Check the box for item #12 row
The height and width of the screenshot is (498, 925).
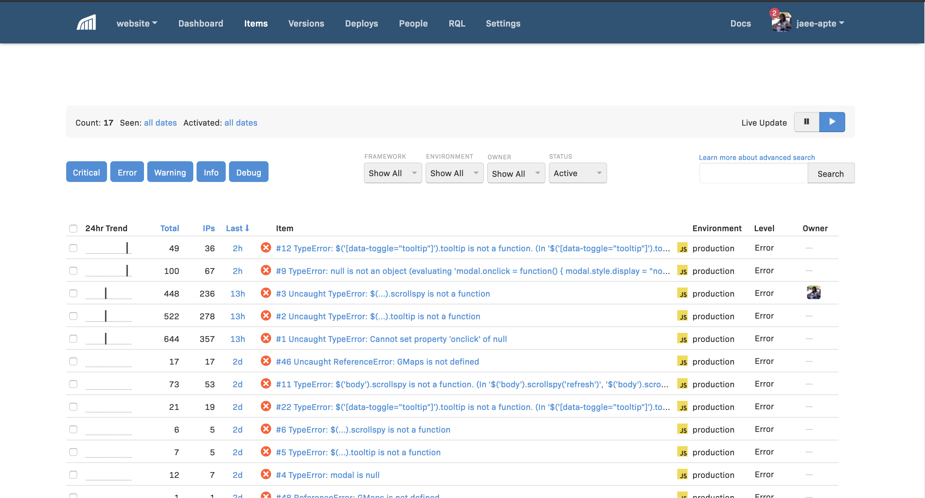pyautogui.click(x=73, y=248)
